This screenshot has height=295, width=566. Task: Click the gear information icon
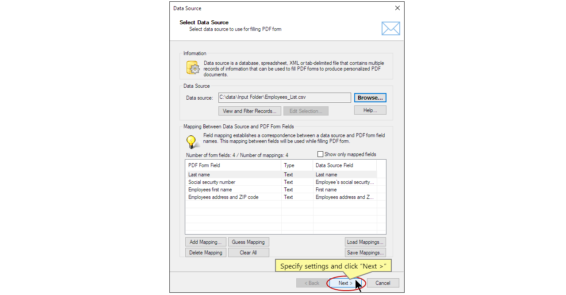(x=193, y=67)
